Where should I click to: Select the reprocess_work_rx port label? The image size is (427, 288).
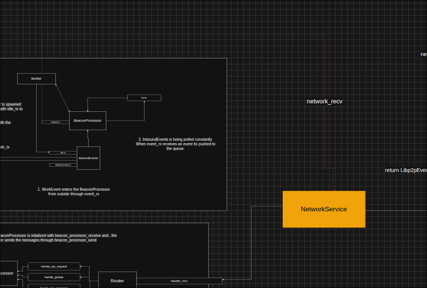63,165
